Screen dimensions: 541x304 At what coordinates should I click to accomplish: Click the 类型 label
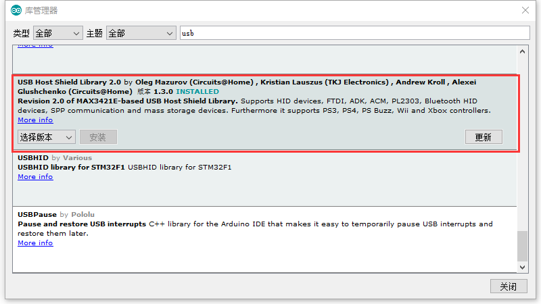click(21, 33)
